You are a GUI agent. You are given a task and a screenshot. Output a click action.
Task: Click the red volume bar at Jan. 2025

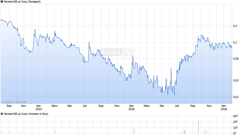(134, 131)
